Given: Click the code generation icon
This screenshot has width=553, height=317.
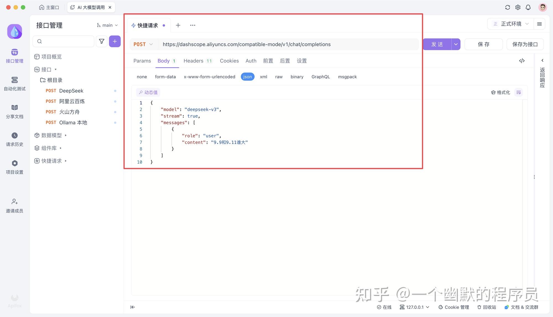Looking at the screenshot, I should [x=522, y=61].
